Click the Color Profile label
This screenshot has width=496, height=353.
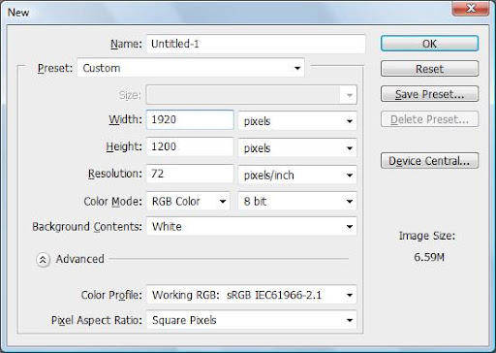click(x=111, y=295)
